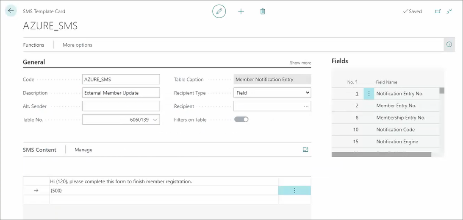Viewport: 463px width, 220px height.
Task: Click field number 15 cell
Action: pos(355,142)
